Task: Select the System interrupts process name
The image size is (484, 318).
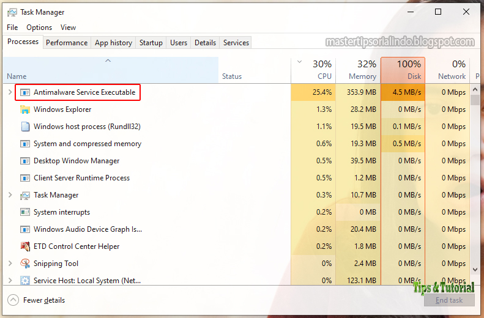Action: pos(62,212)
